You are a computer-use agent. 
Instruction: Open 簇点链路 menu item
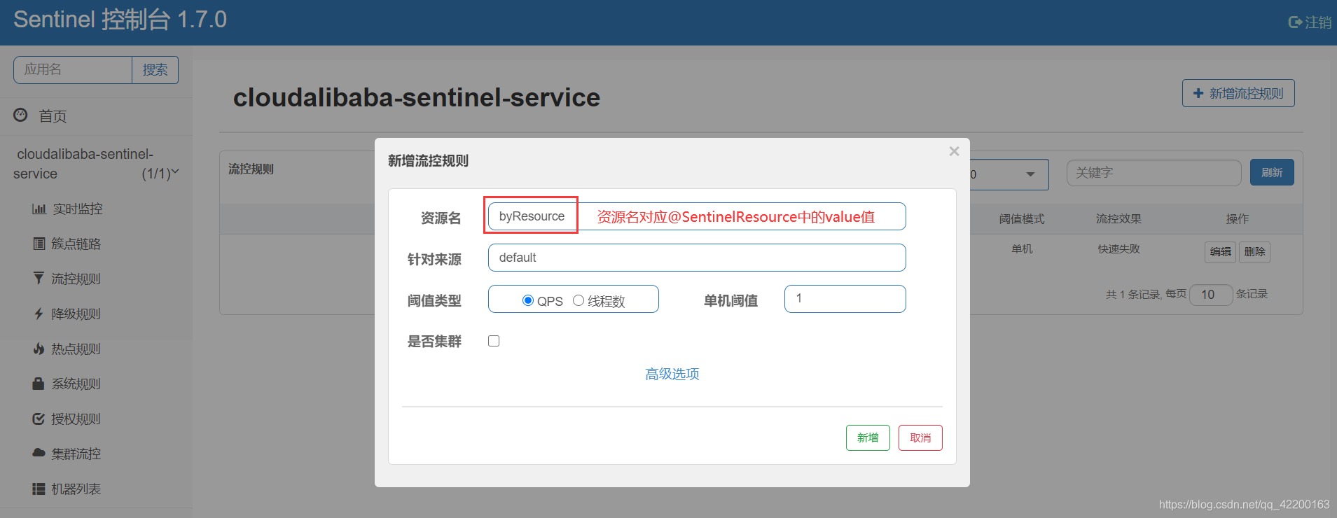coord(76,244)
